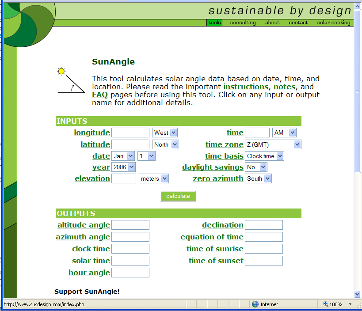Follow the notes link
The height and width of the screenshot is (311, 362).
pyautogui.click(x=285, y=87)
